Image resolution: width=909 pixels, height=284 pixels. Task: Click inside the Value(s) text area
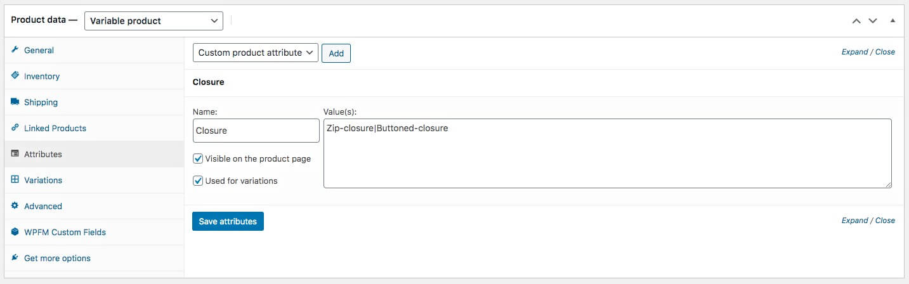coord(607,153)
